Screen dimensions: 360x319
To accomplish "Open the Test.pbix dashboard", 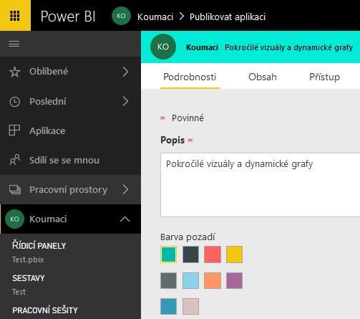I will [x=28, y=260].
